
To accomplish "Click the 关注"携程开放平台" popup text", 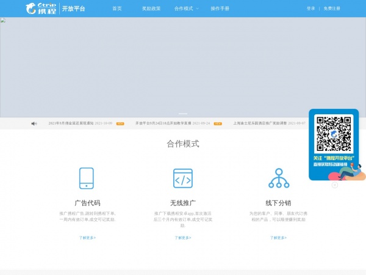I will 334,158.
